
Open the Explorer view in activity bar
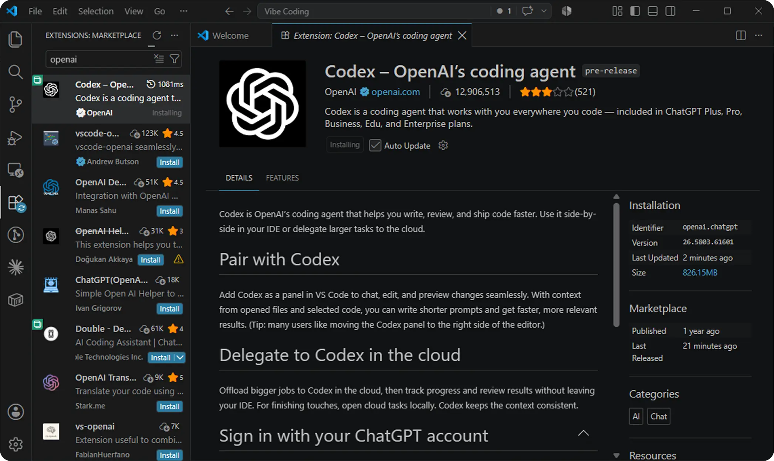click(16, 39)
